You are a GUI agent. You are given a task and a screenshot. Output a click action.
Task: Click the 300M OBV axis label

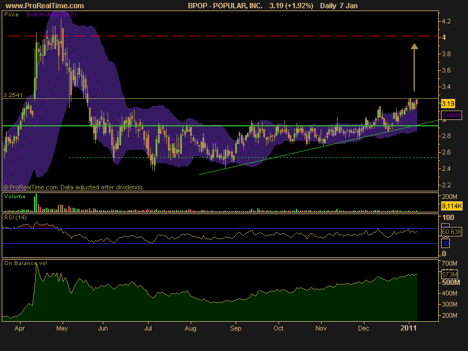pyautogui.click(x=449, y=304)
